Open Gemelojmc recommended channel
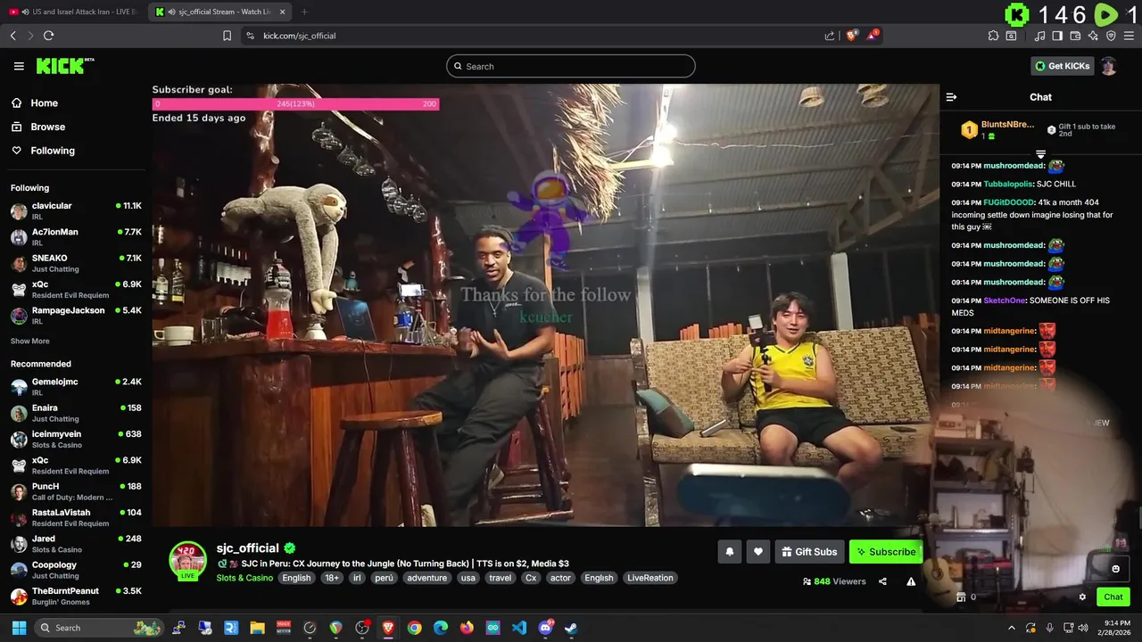Screen dimensions: 1142x642 click(x=76, y=387)
